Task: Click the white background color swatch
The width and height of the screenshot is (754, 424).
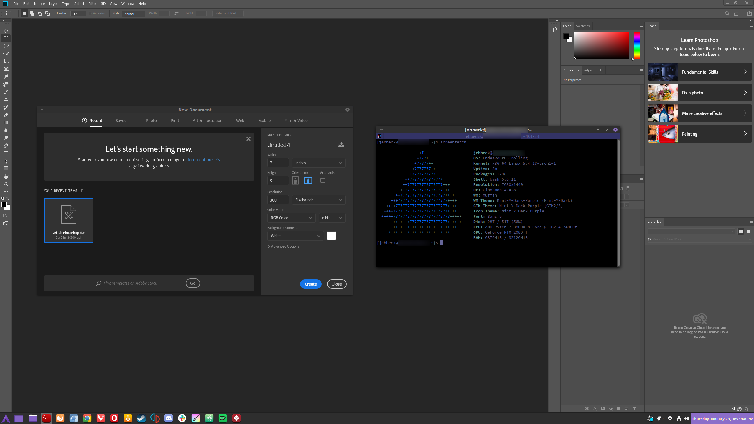Action: click(x=332, y=236)
